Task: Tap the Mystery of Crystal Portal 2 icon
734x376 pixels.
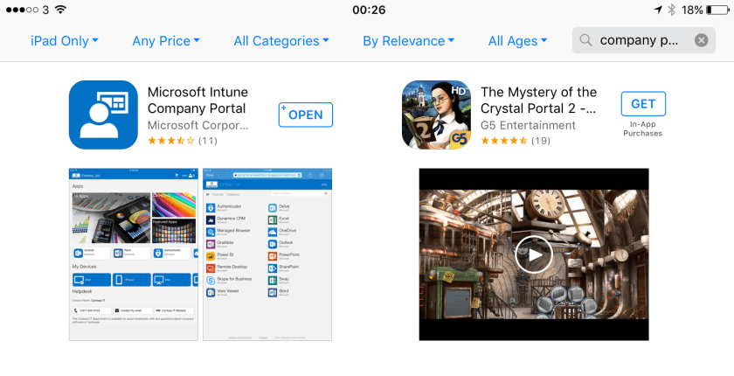Action: (436, 115)
